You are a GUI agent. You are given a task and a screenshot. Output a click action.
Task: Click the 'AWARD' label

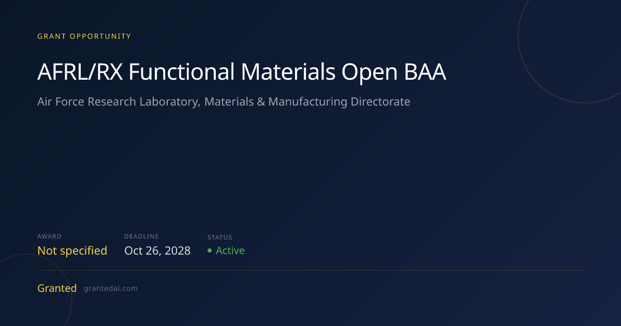click(x=49, y=236)
